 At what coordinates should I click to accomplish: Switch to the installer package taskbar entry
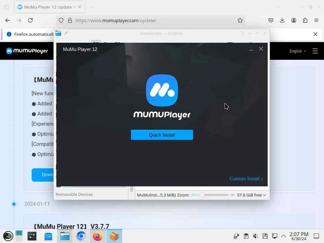114,236
